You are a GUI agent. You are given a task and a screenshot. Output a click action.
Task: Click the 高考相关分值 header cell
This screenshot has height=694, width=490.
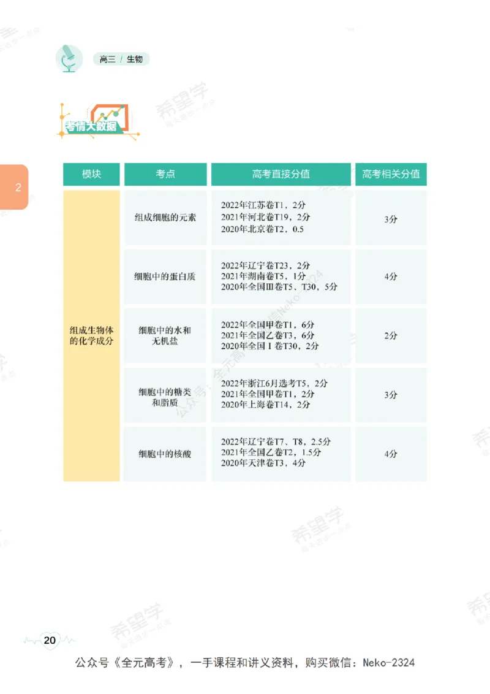pyautogui.click(x=391, y=174)
